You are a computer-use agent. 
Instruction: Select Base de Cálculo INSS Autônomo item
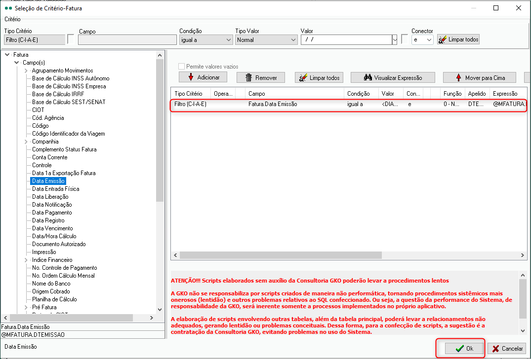(71, 78)
